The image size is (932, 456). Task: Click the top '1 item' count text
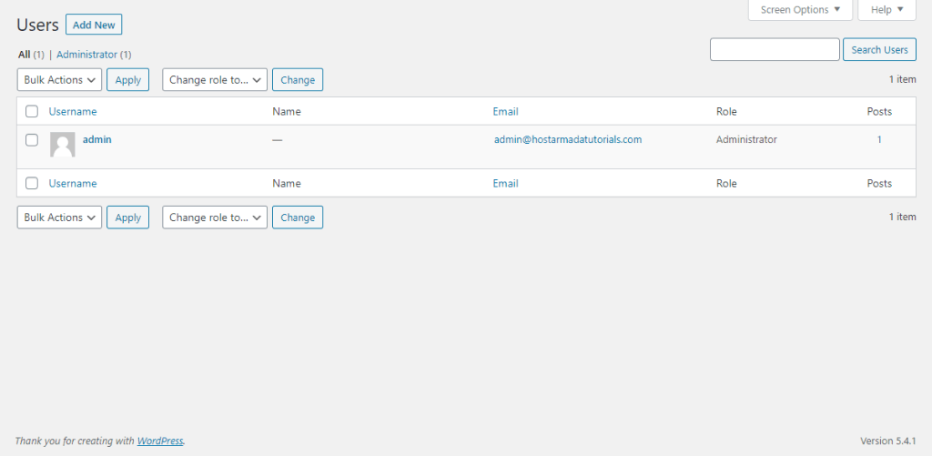point(902,79)
